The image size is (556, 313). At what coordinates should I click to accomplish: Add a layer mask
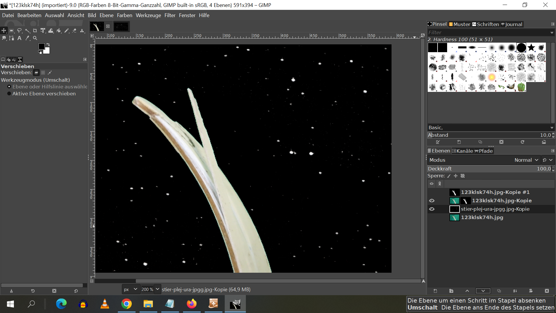click(x=531, y=291)
